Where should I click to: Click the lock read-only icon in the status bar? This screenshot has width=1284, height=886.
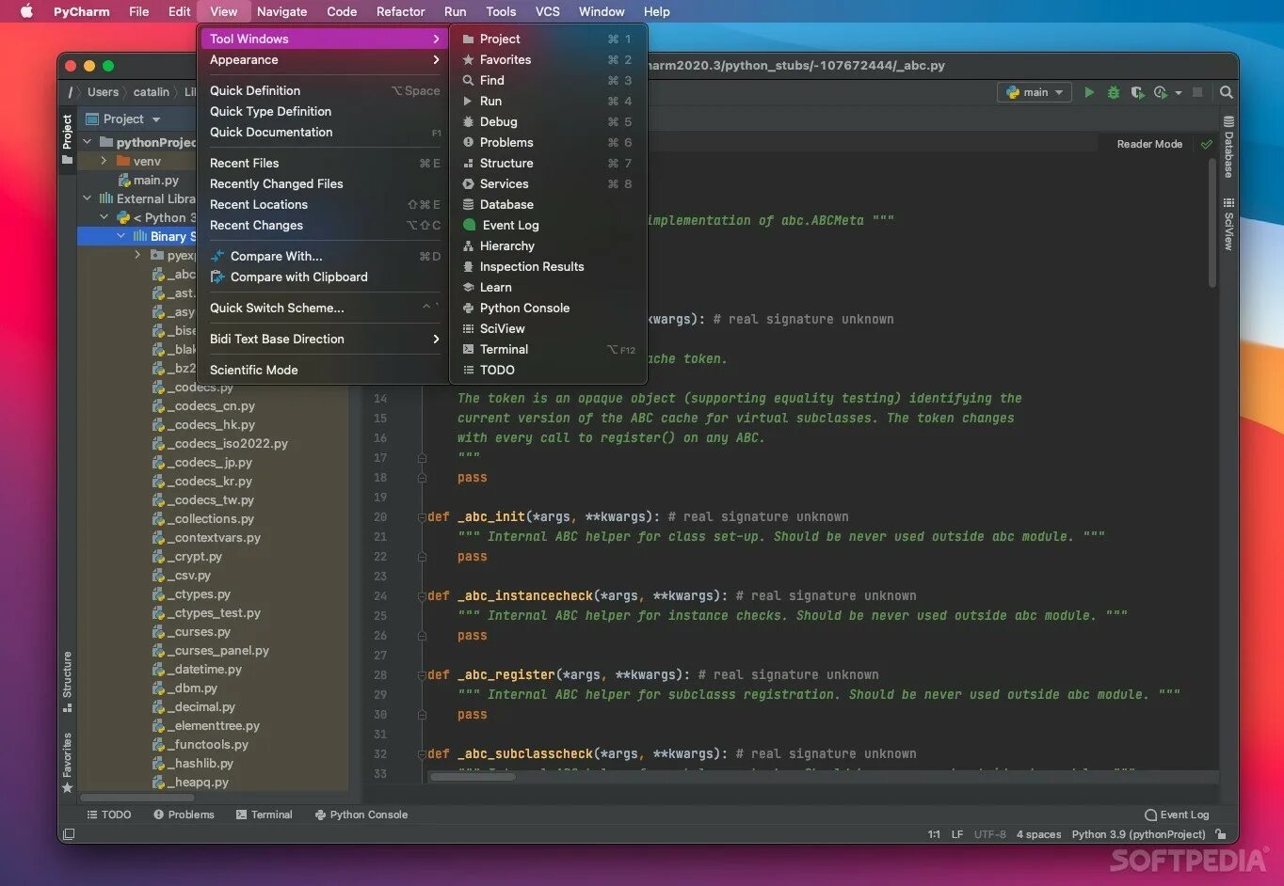(x=1221, y=834)
